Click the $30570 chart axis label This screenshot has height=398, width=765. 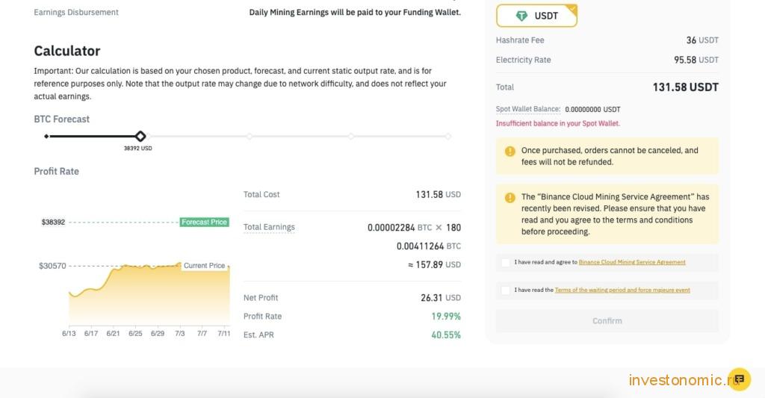click(52, 267)
